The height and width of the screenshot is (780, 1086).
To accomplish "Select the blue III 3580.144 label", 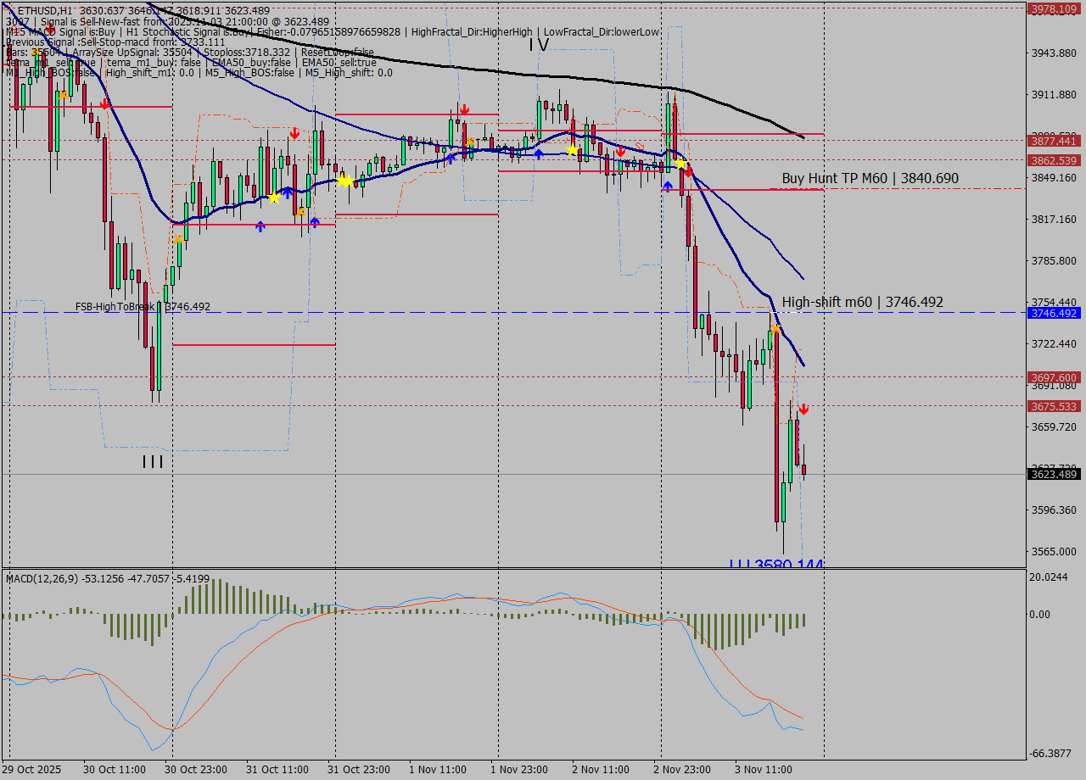I will pyautogui.click(x=776, y=564).
